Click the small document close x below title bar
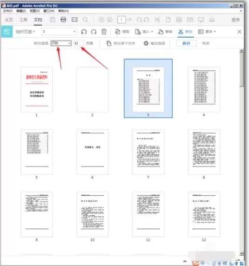This screenshot has height=266, width=249. coord(241,11)
